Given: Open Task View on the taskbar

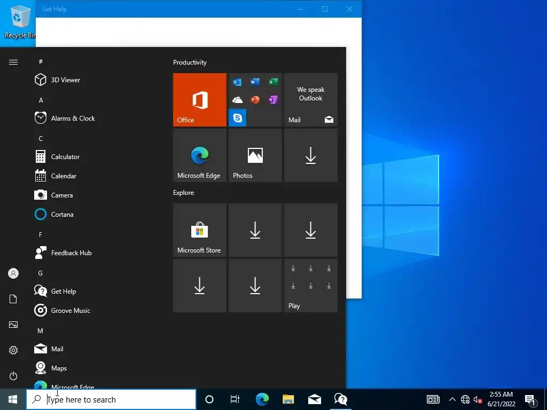Looking at the screenshot, I should coord(235,399).
